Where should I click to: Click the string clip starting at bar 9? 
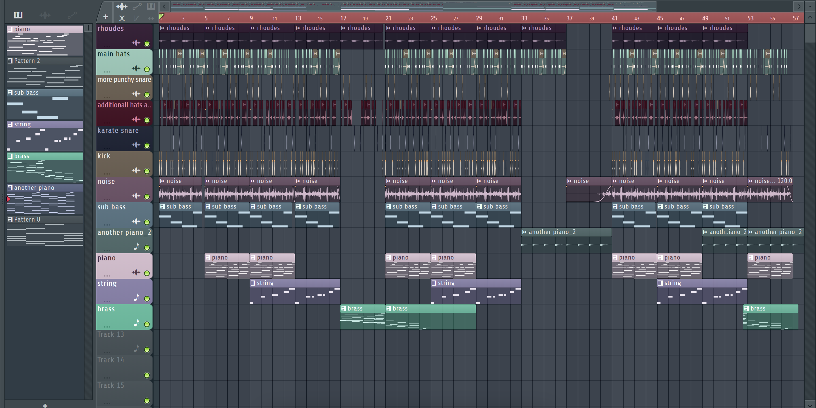tap(295, 291)
